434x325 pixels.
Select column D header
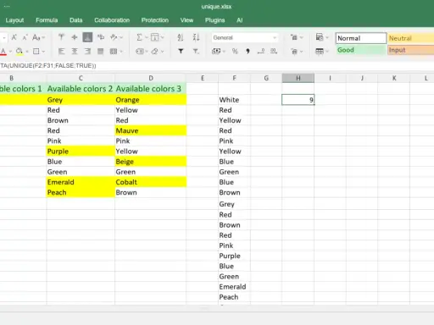click(x=151, y=78)
